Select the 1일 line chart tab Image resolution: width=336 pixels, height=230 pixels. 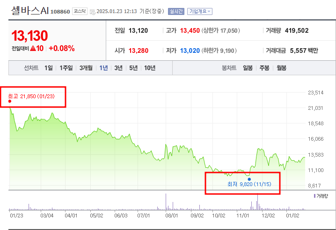pyautogui.click(x=49, y=68)
